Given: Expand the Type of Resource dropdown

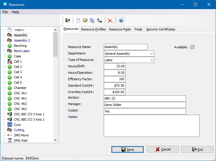Looking at the screenshot, I should click(x=151, y=60).
